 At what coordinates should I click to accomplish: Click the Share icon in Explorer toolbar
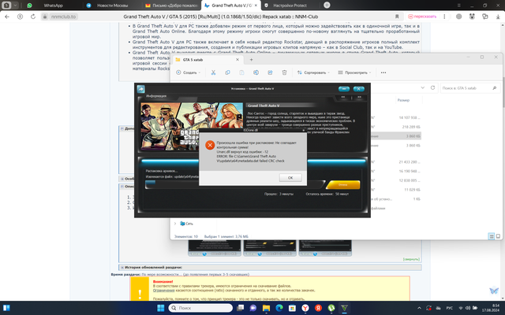pyautogui.click(x=270, y=72)
